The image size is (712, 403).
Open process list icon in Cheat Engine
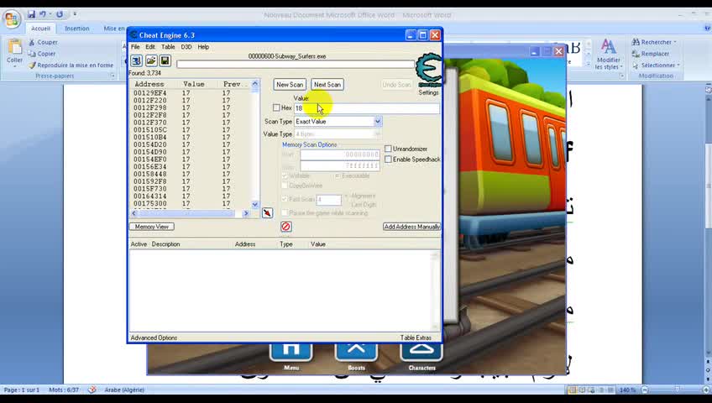tap(136, 60)
